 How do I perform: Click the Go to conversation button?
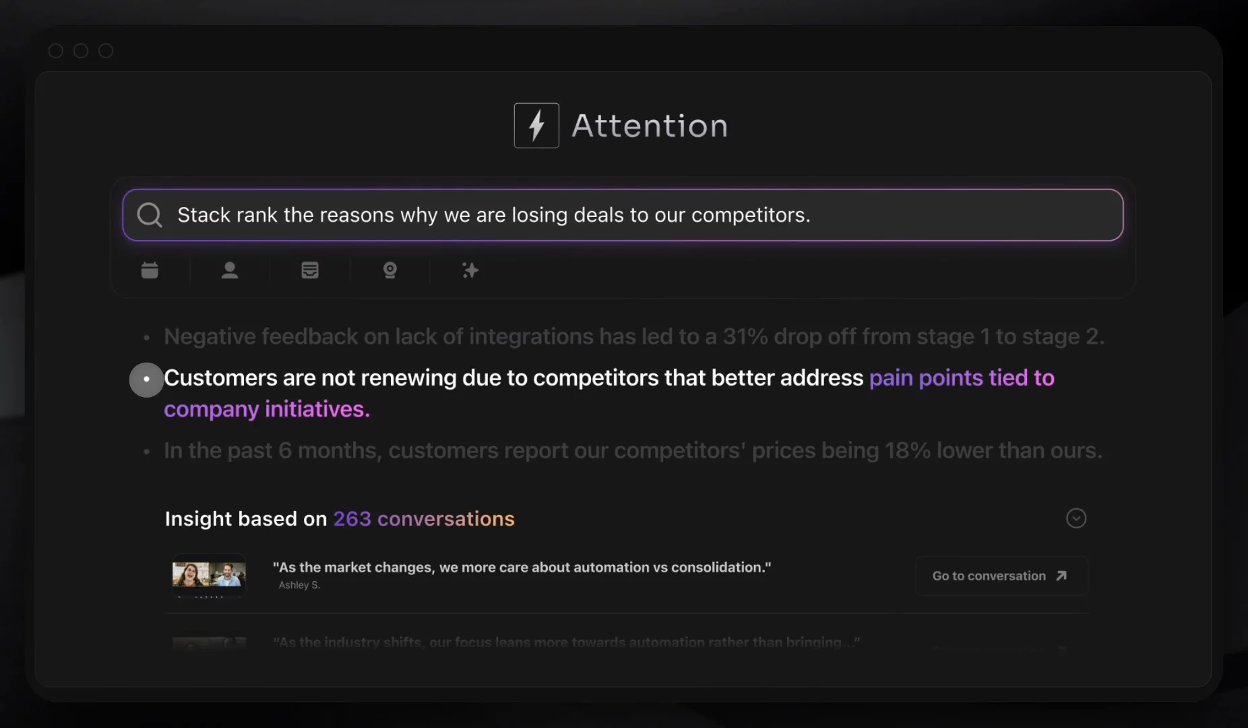point(989,576)
